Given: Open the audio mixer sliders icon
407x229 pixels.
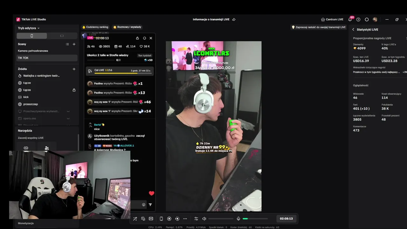Looking at the screenshot, I should tap(196, 219).
